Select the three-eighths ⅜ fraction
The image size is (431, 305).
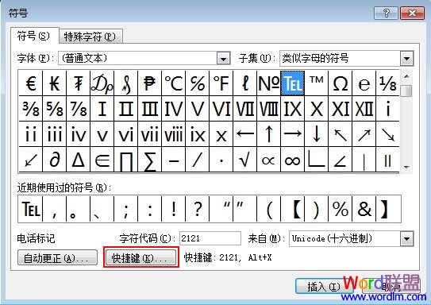[x=30, y=109]
